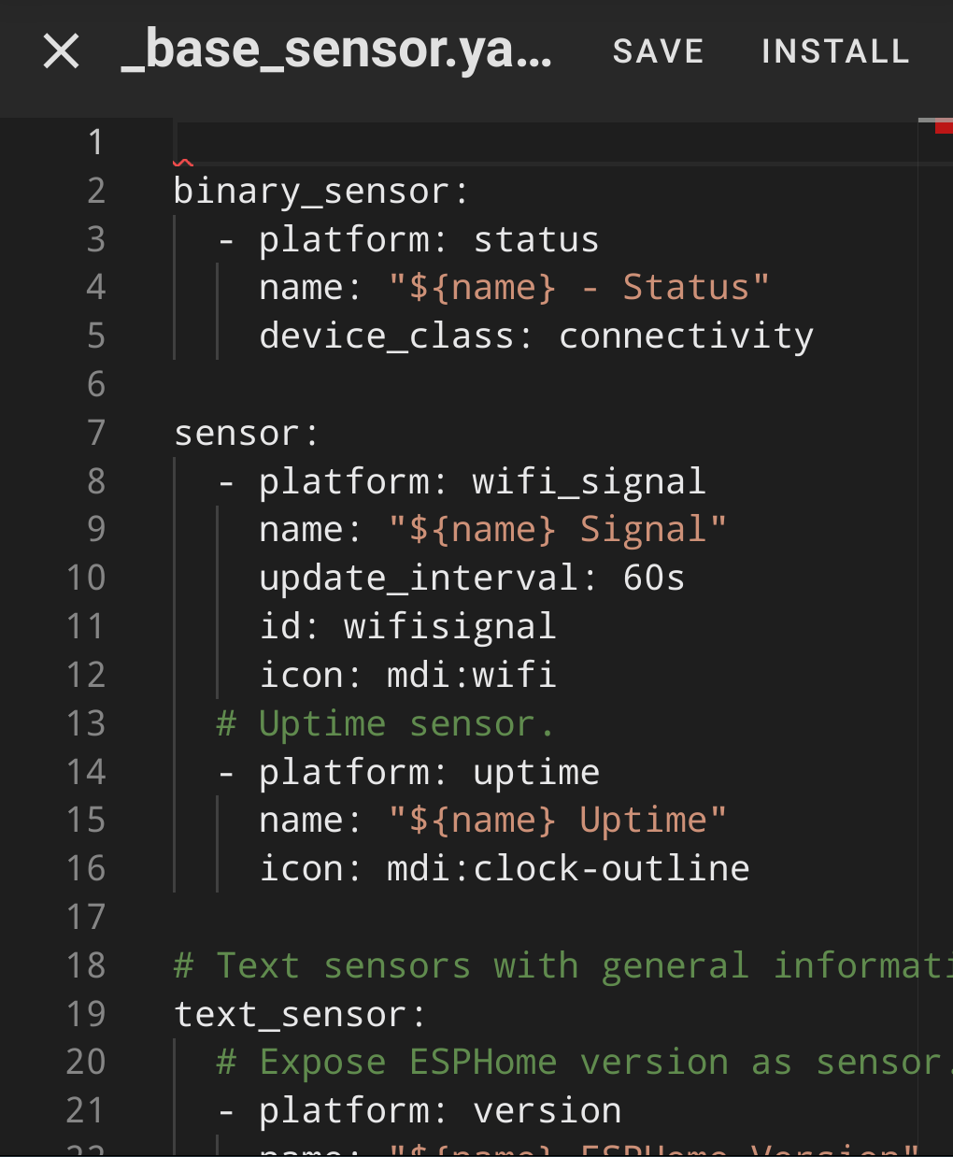The width and height of the screenshot is (953, 1157).
Task: Click the "${name} - Status" string
Action: [578, 287]
